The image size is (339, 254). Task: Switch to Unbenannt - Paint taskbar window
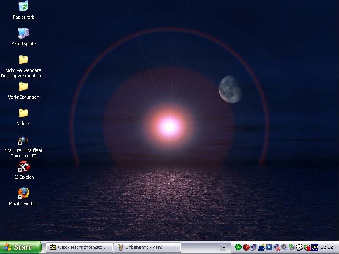147,247
